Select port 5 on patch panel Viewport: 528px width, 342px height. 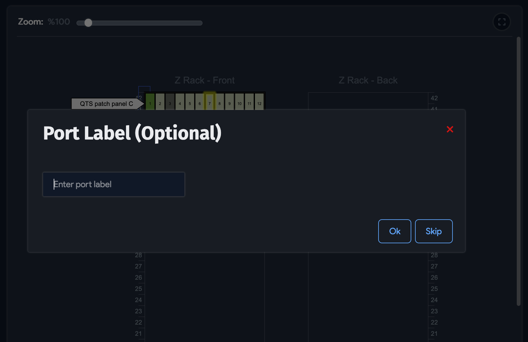pyautogui.click(x=190, y=102)
